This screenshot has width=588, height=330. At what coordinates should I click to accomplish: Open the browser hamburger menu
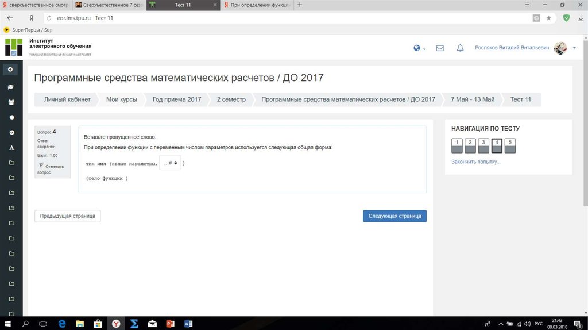(x=527, y=5)
